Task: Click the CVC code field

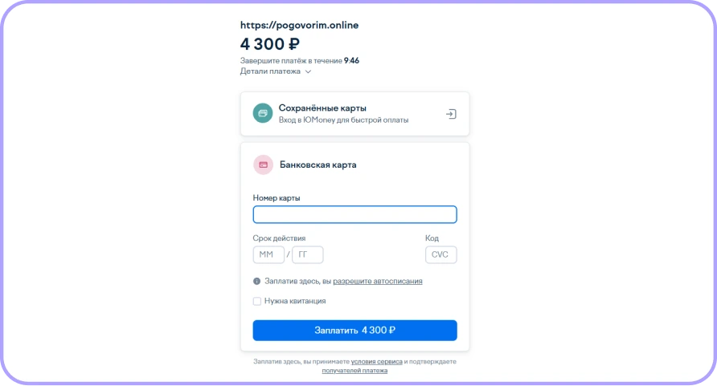Action: coord(440,255)
